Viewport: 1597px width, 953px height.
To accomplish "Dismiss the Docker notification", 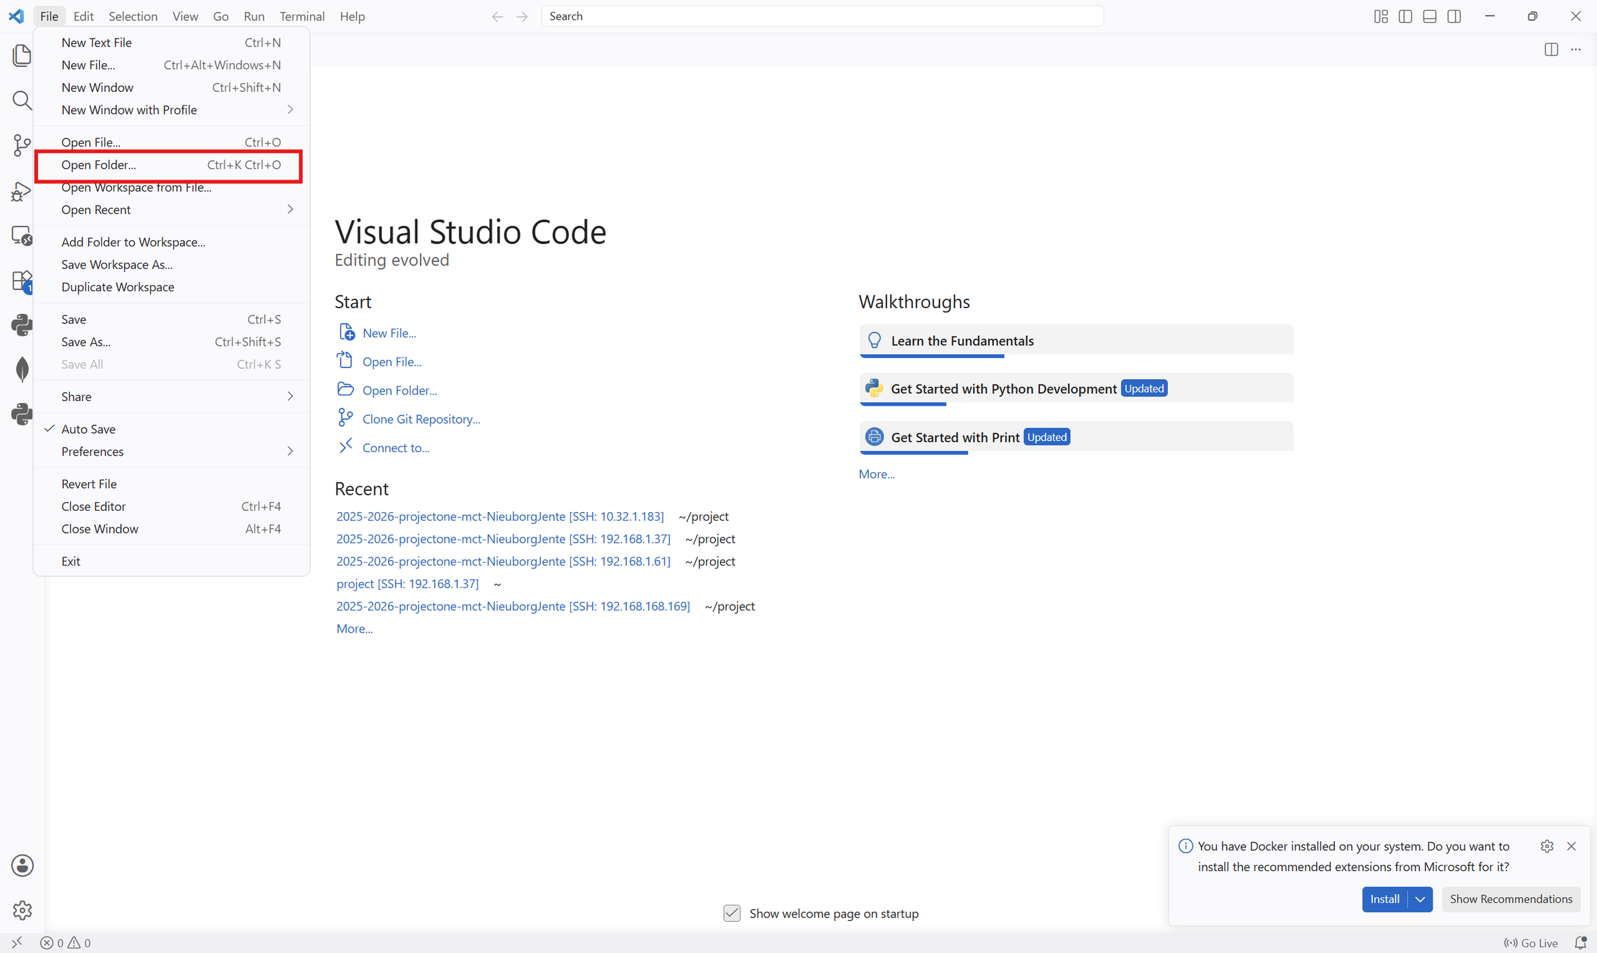I will tap(1572, 846).
